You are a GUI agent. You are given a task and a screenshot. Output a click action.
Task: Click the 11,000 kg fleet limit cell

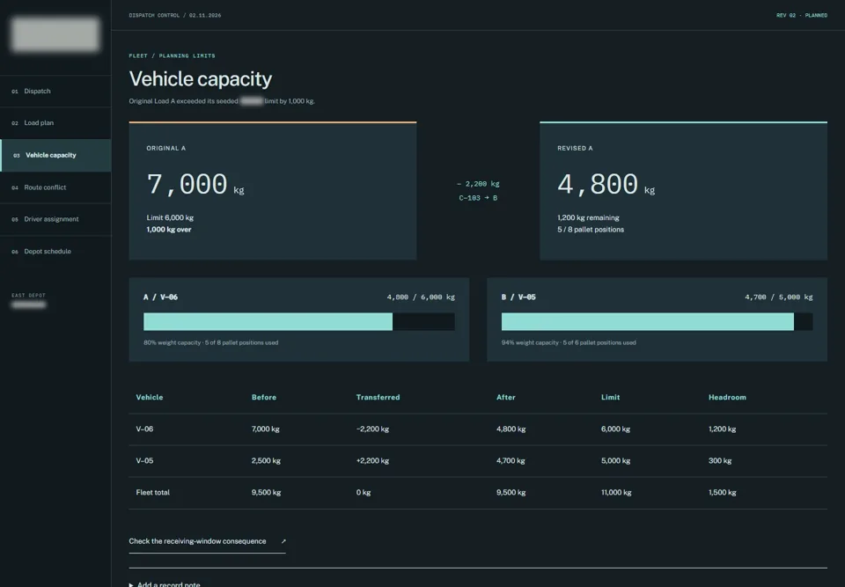tap(616, 493)
